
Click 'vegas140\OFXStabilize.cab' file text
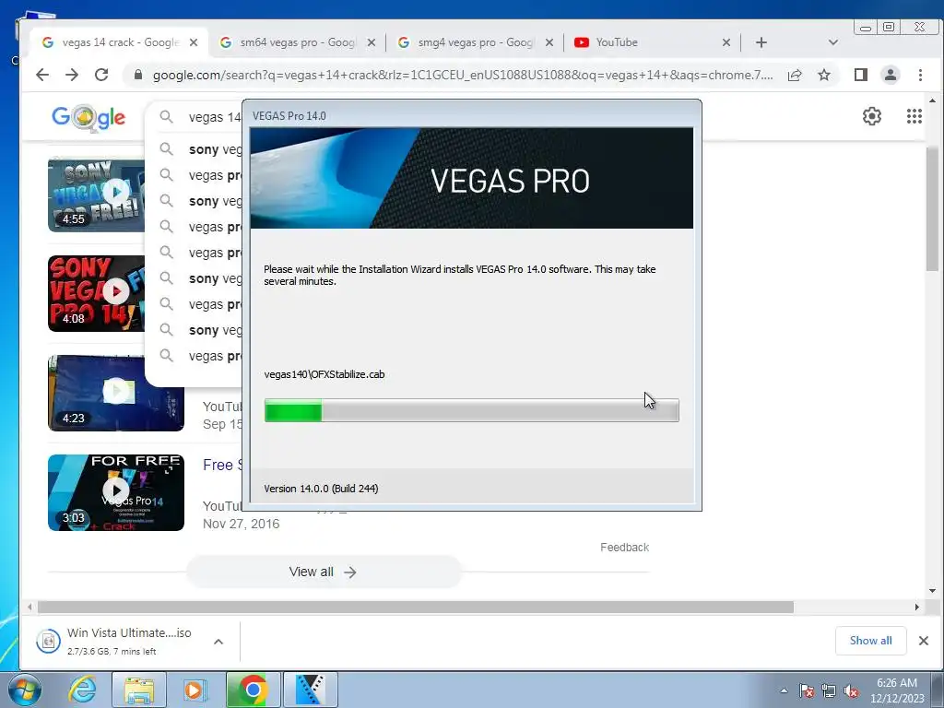click(x=324, y=374)
